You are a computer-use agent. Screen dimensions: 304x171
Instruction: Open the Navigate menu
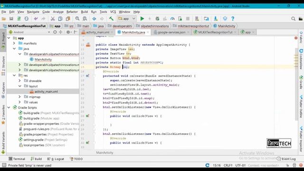point(33,12)
